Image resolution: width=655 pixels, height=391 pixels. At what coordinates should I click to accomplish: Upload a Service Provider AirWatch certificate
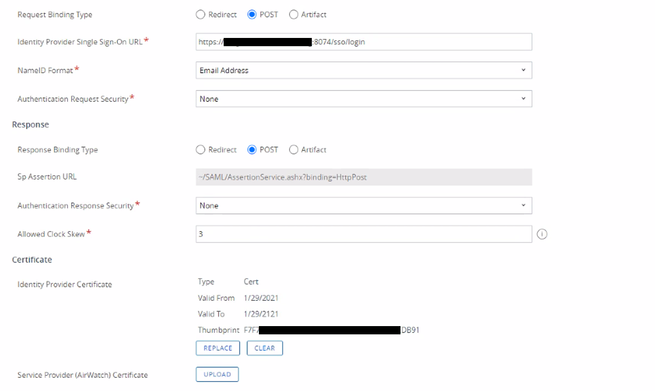(217, 375)
